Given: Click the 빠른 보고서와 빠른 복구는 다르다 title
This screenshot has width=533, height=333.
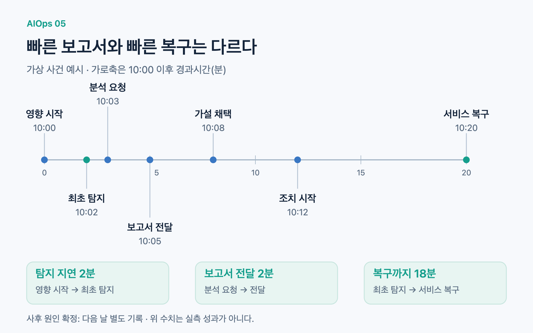Looking at the screenshot, I should tap(142, 46).
